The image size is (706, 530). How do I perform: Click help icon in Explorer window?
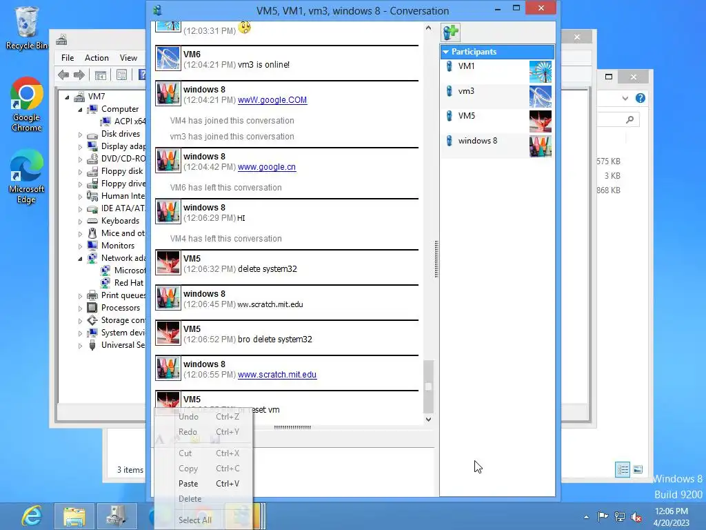(x=641, y=98)
